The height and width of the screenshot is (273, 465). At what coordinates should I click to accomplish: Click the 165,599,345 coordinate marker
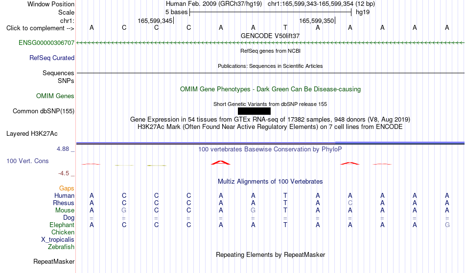point(155,21)
